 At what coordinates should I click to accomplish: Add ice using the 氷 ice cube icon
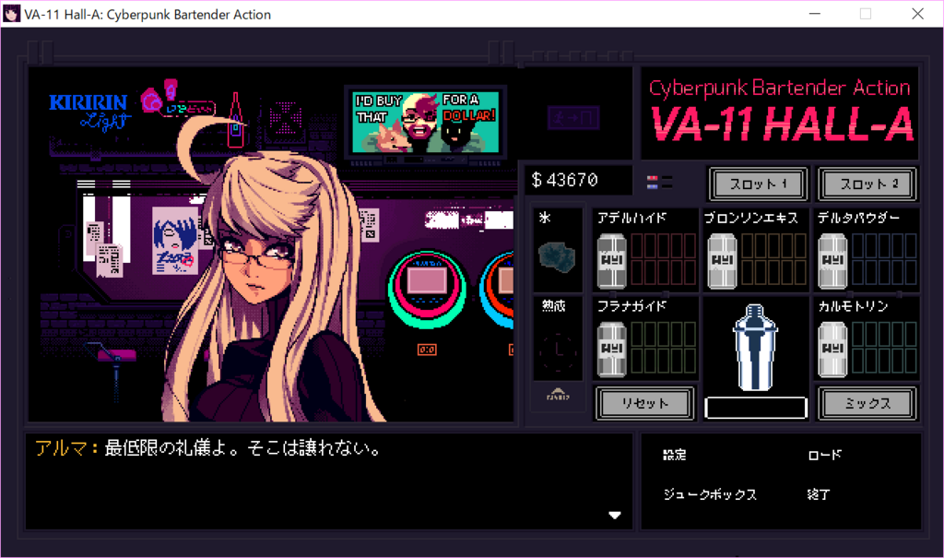(x=557, y=257)
